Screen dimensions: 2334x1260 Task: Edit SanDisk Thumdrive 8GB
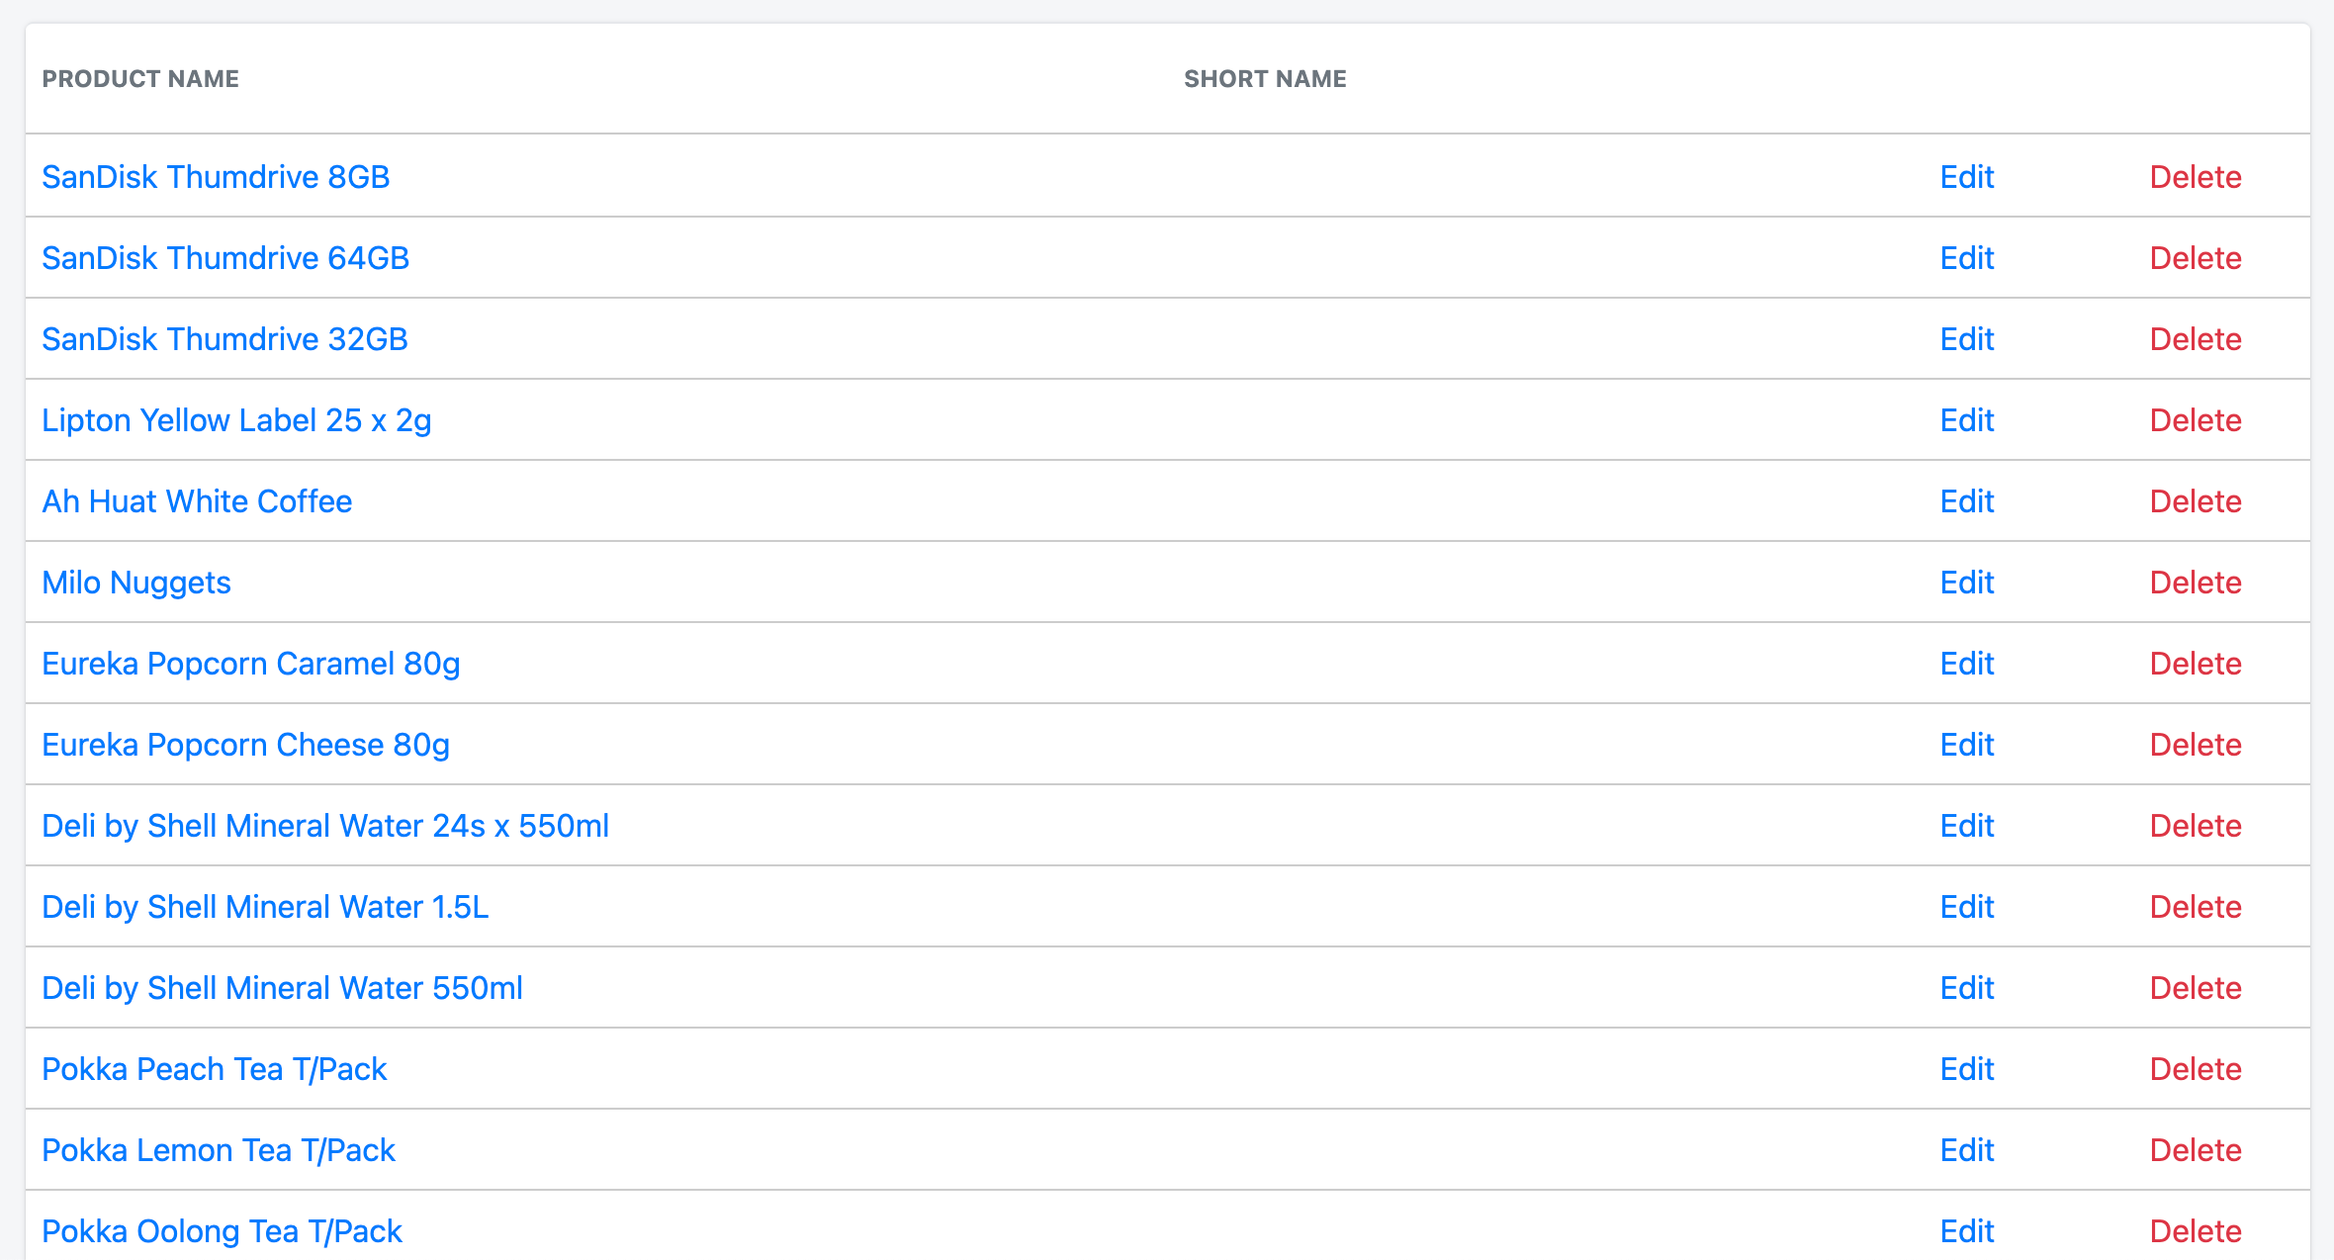coord(1966,177)
